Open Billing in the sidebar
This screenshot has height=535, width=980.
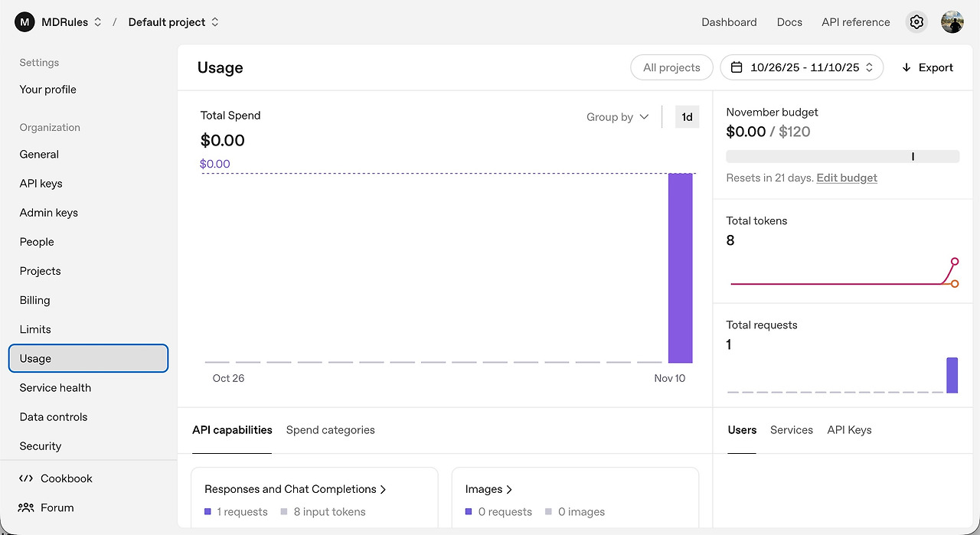pos(35,300)
